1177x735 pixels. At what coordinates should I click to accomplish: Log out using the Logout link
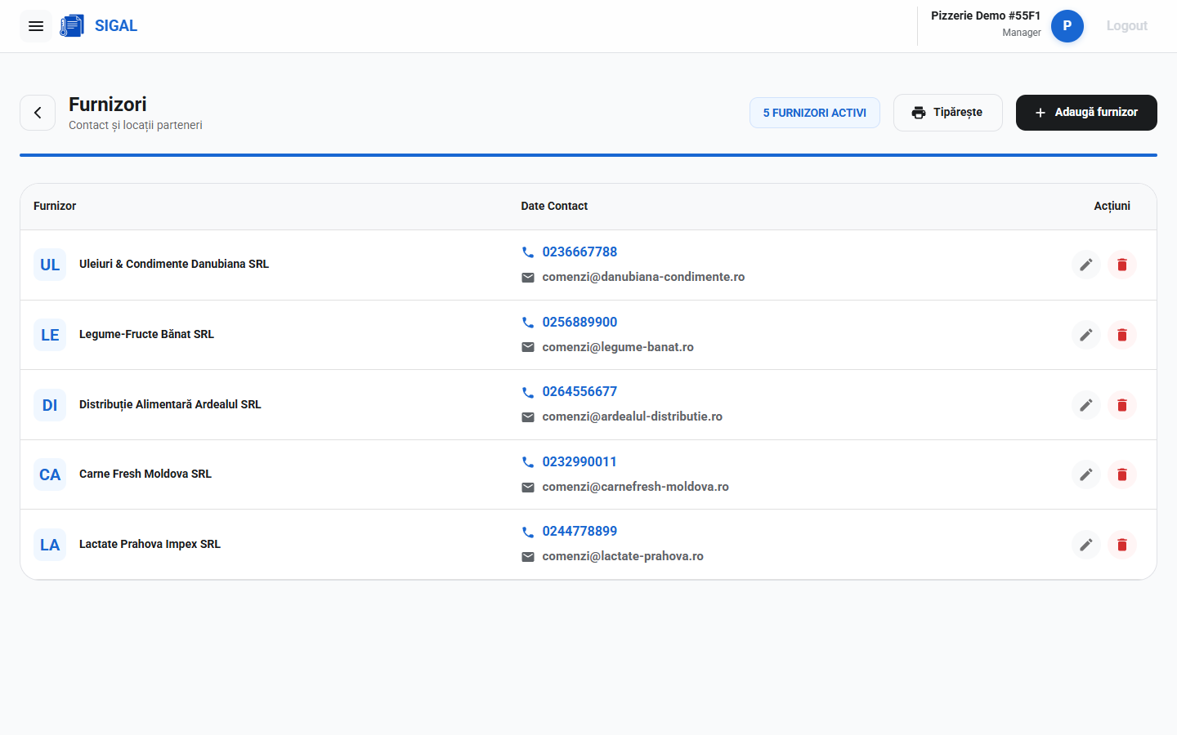click(x=1127, y=26)
